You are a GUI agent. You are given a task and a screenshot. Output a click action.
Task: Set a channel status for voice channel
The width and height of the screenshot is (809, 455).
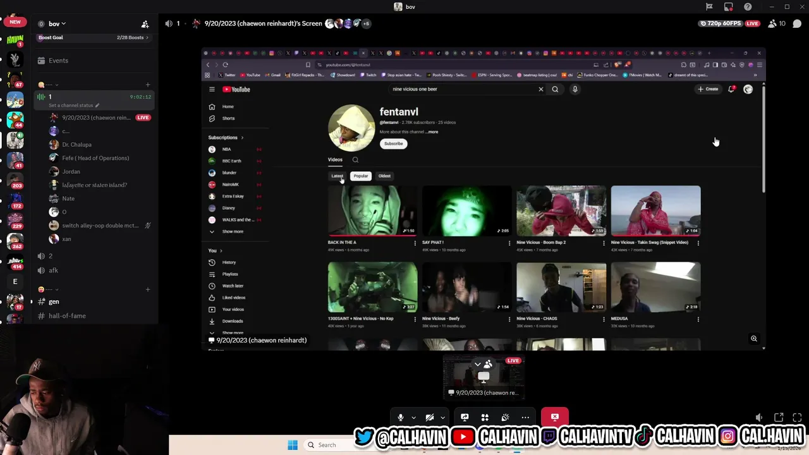(x=74, y=106)
